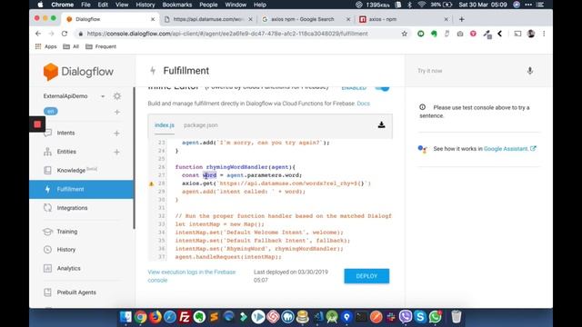Viewport: 582px width, 327px height.
Task: Open FileZilla from the Dock
Action: pos(185,317)
